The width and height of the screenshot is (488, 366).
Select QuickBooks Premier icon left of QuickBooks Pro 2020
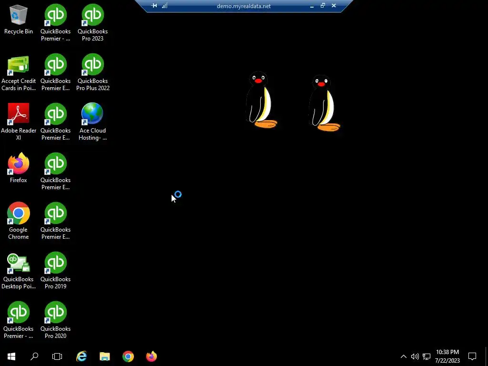(19, 320)
